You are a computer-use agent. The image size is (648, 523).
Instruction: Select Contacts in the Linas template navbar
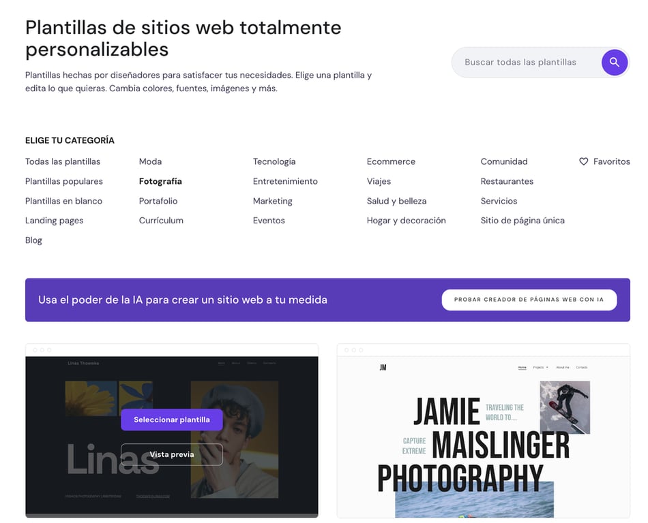click(x=269, y=363)
